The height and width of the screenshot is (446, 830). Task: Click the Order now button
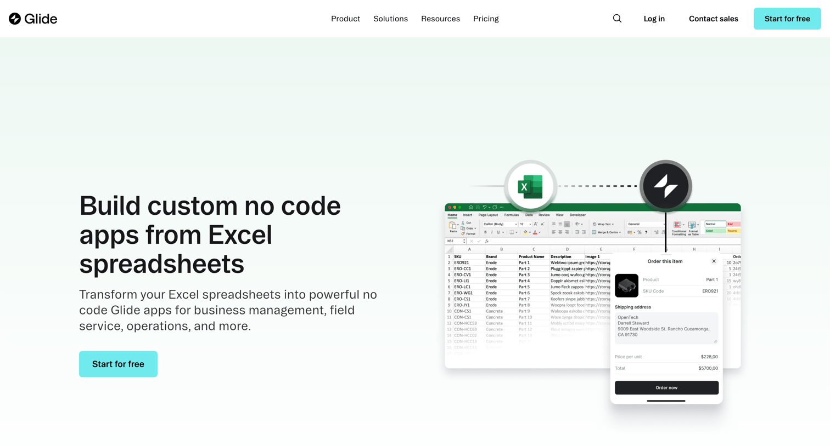pos(666,387)
